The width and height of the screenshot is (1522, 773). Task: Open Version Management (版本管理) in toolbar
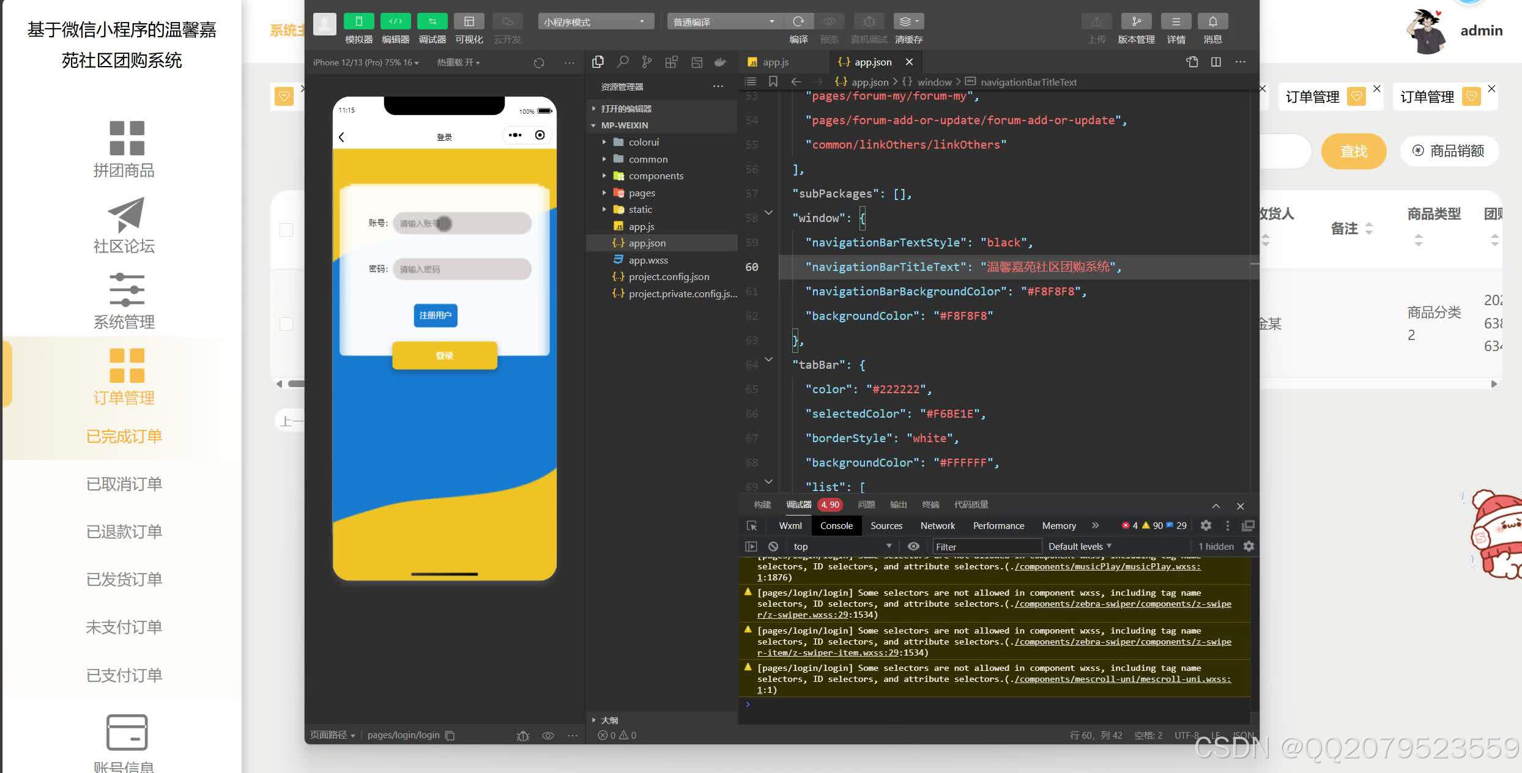(1136, 22)
